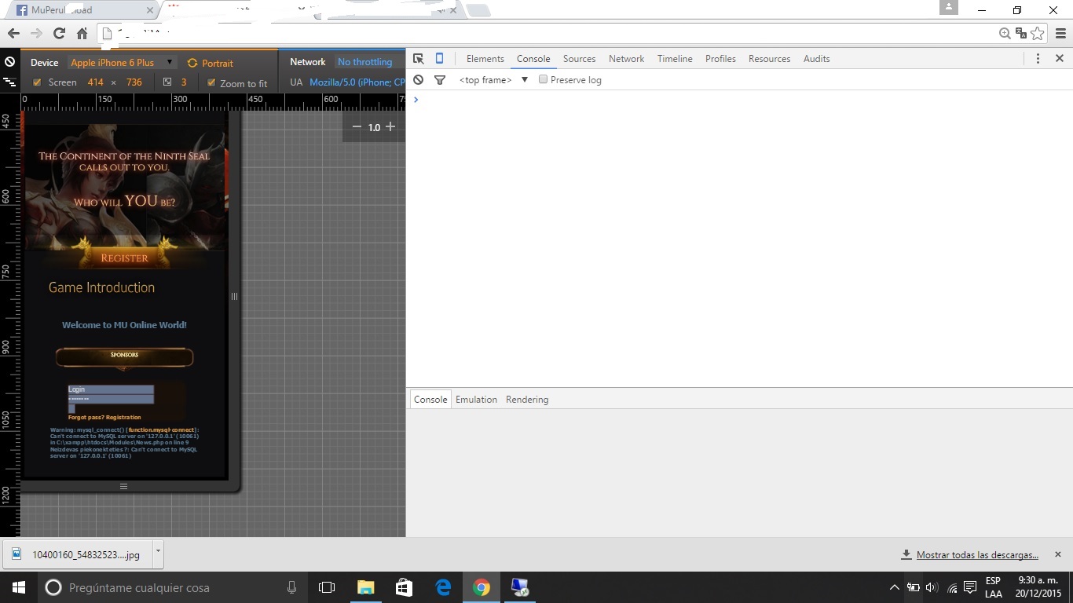Screen dimensions: 1073x603
Task: Expand the top frame context selector
Action: click(x=493, y=80)
